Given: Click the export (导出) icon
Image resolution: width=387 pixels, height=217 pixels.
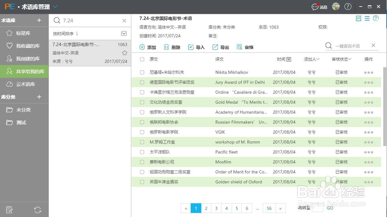Looking at the screenshot, I should 215,47.
